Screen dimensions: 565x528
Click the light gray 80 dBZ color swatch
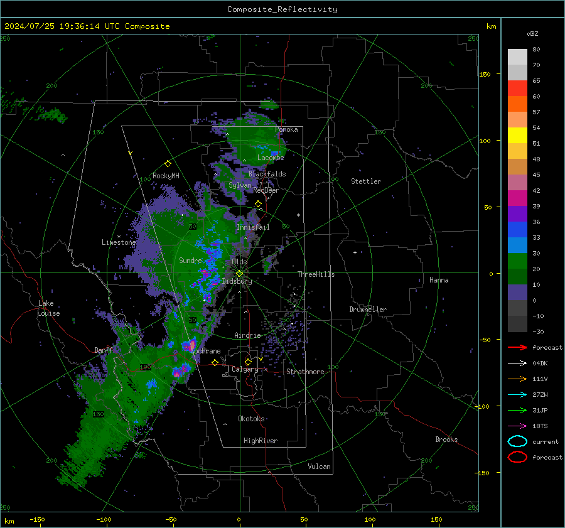click(517, 57)
